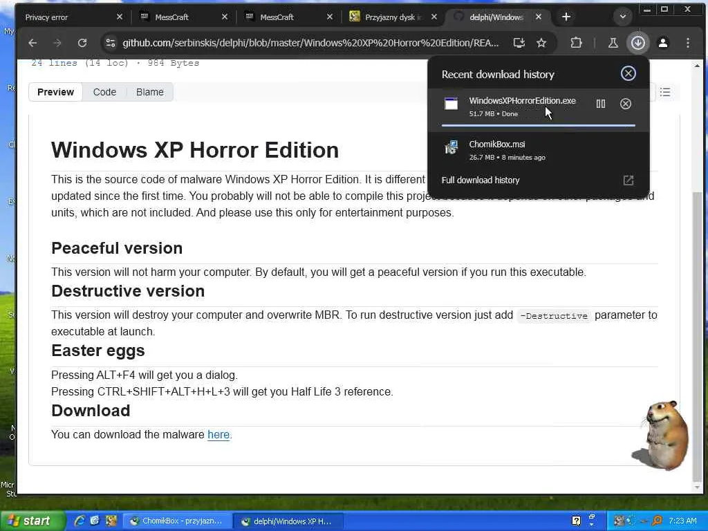Click the ChomikBox.msi installer icon

tap(451, 147)
